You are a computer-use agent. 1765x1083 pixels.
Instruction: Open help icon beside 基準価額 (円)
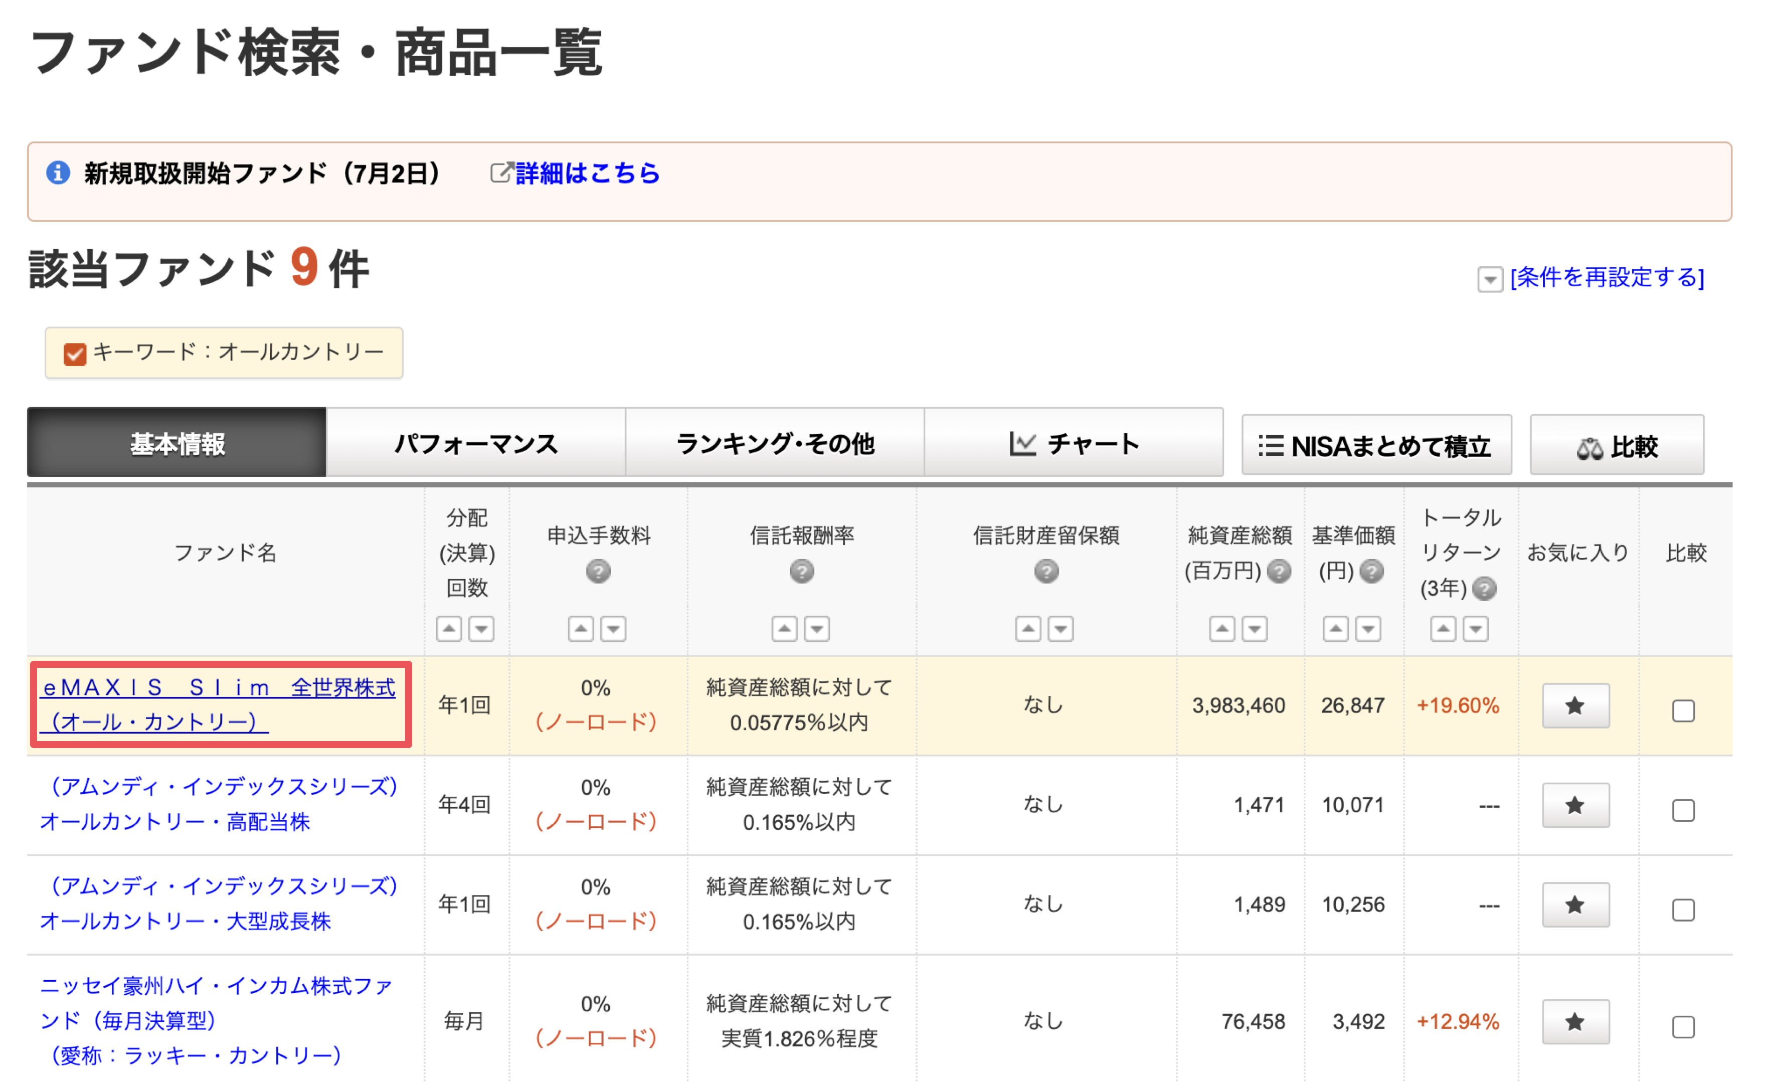(x=1371, y=571)
